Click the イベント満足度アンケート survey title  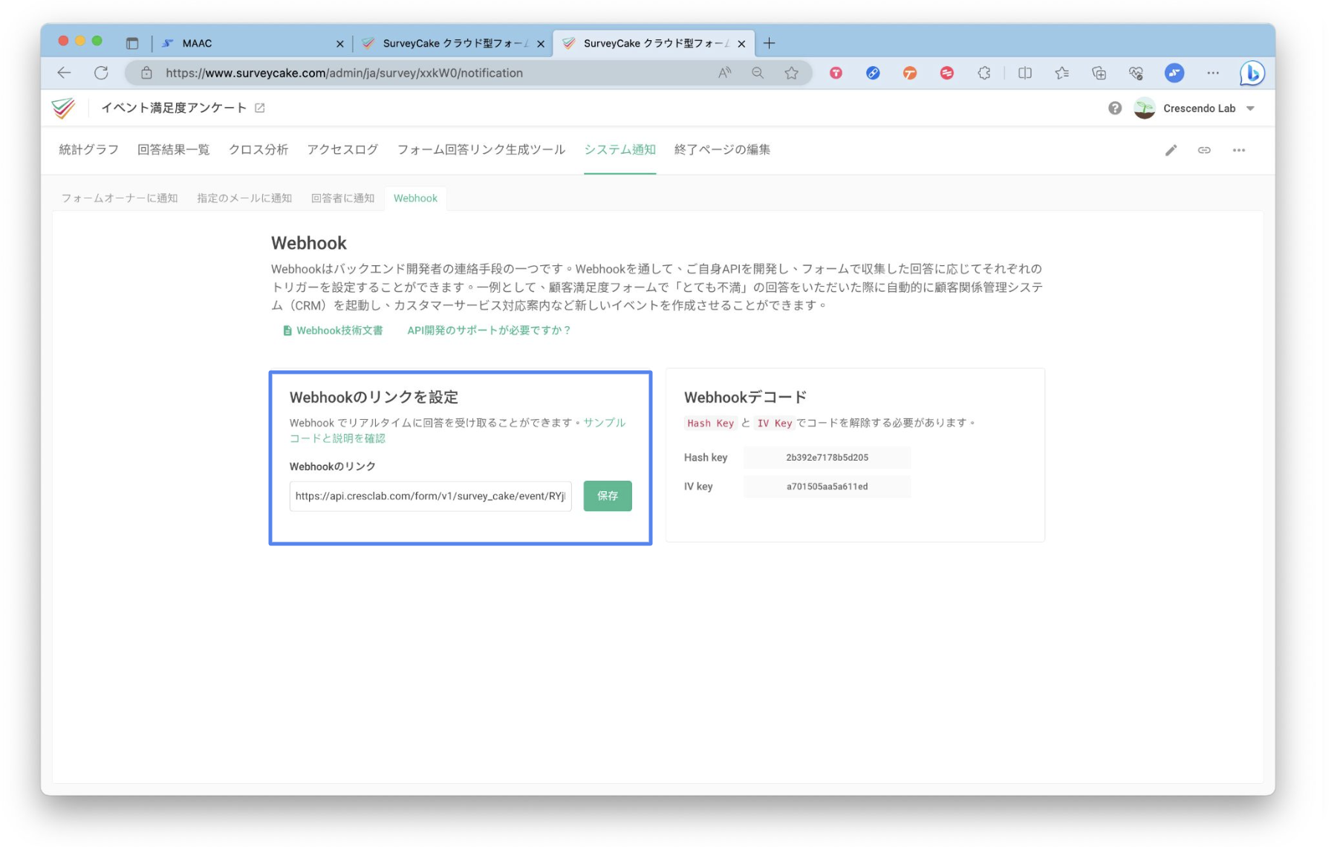[x=174, y=108]
